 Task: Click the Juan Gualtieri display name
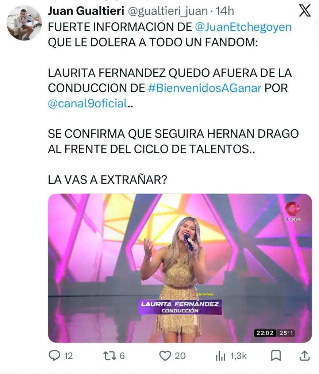point(86,11)
